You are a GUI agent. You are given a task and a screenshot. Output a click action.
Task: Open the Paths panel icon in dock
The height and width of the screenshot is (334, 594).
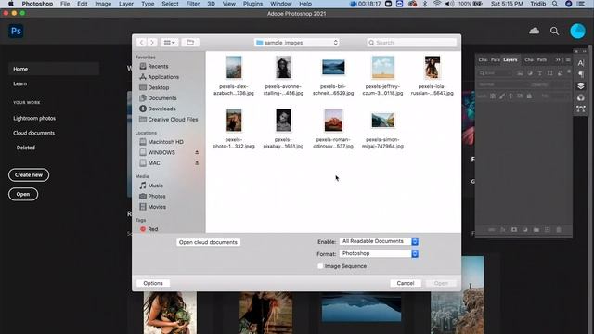(x=581, y=109)
